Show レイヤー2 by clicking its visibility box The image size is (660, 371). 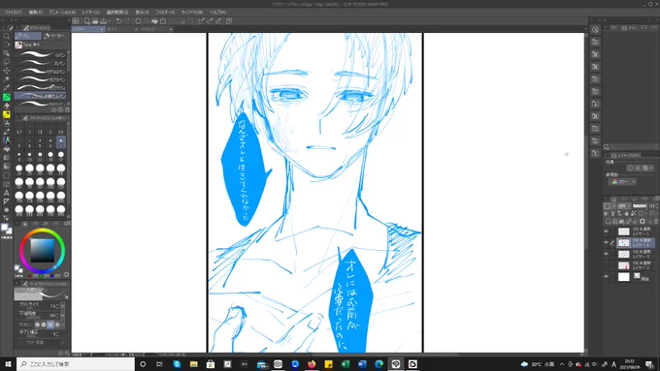(x=606, y=265)
